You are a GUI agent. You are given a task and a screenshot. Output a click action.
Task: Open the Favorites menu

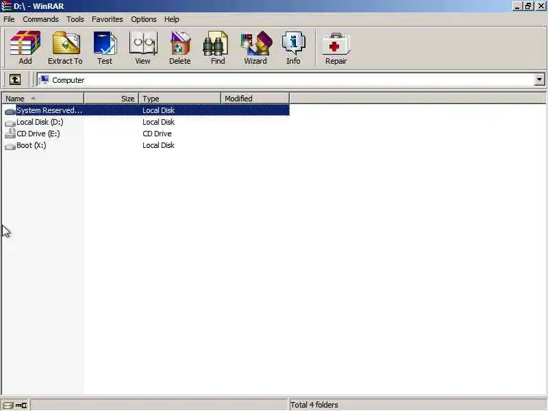(x=108, y=19)
